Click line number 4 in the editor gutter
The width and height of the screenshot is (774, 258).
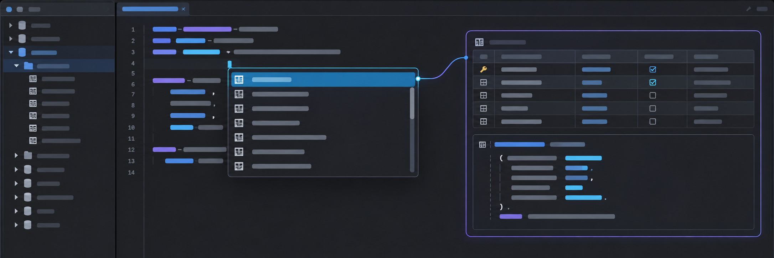click(133, 63)
